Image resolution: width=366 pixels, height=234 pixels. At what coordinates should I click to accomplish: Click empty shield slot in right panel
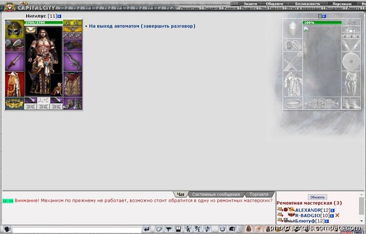(351, 61)
